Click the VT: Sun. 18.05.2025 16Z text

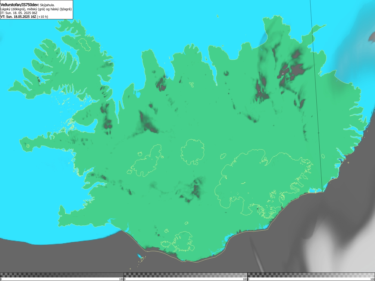[x=18, y=17]
